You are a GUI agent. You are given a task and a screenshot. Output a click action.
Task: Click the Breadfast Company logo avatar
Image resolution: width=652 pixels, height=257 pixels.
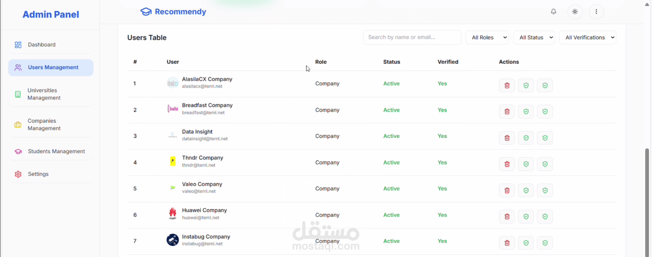(x=173, y=109)
